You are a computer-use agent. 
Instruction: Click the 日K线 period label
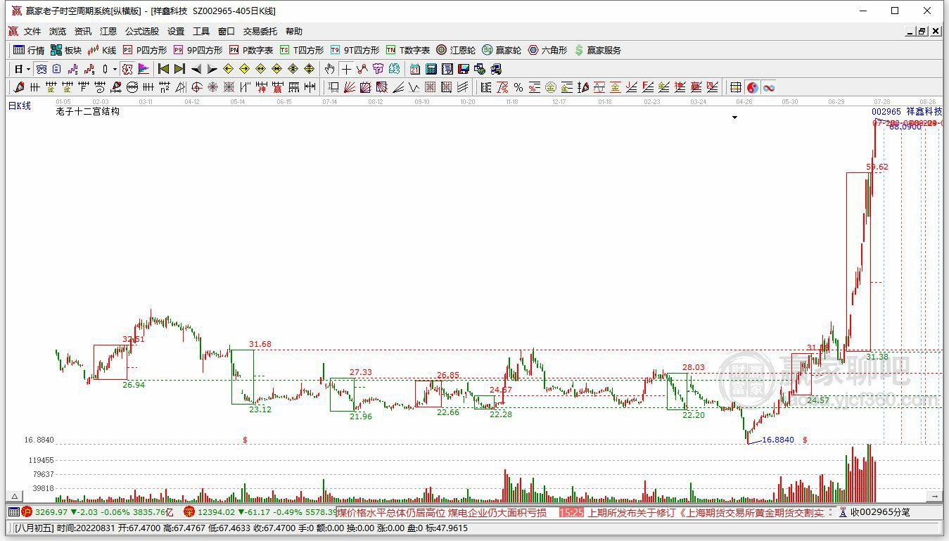click(x=20, y=106)
